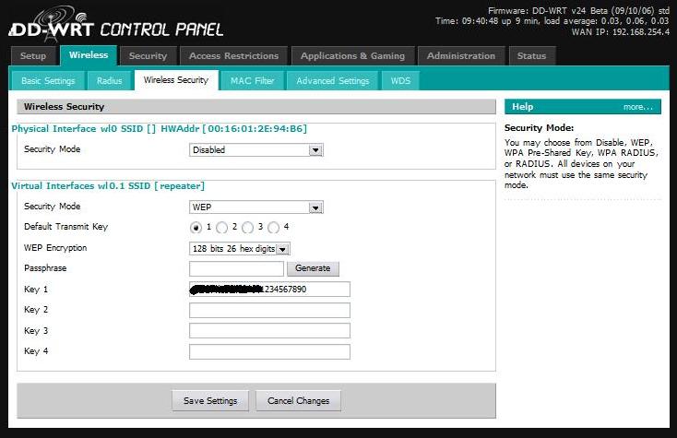This screenshot has height=438, width=677.
Task: Go to Access Restrictions tab
Action: 233,55
